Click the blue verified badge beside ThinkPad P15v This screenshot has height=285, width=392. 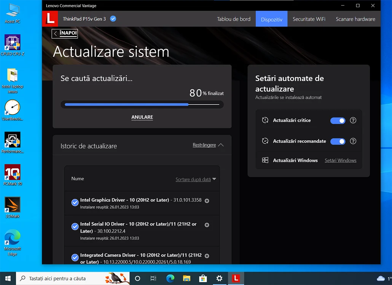[x=113, y=19]
